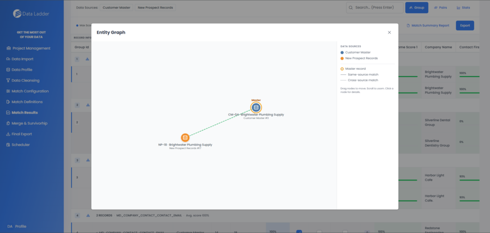This screenshot has width=490, height=233.
Task: Expand group 3 header
Action: tap(77, 160)
